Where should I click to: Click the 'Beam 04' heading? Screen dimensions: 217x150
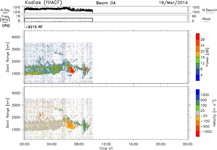point(106,3)
